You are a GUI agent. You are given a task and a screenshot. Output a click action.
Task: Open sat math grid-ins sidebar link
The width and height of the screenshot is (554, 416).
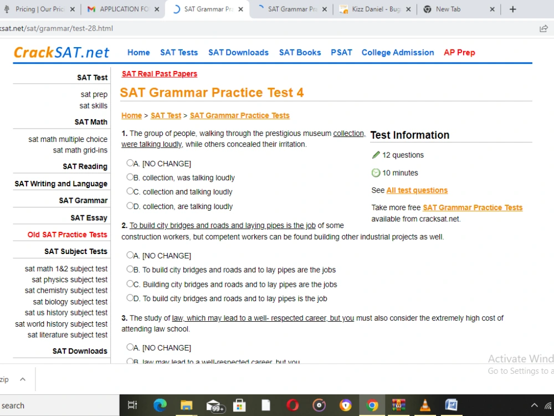(x=80, y=150)
